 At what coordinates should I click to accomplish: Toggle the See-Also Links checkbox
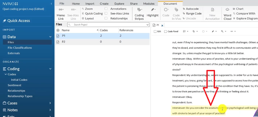point(106,14)
